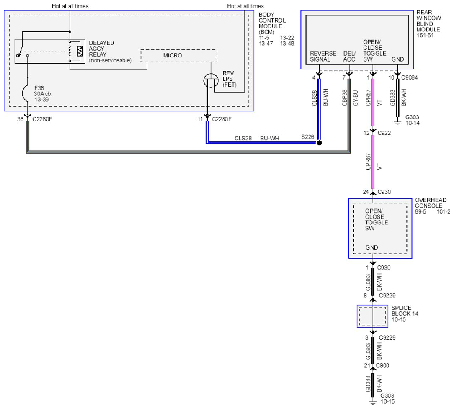454x409 pixels.
Task: Select the dashed Splice Block 14 box
Action: tap(372, 316)
